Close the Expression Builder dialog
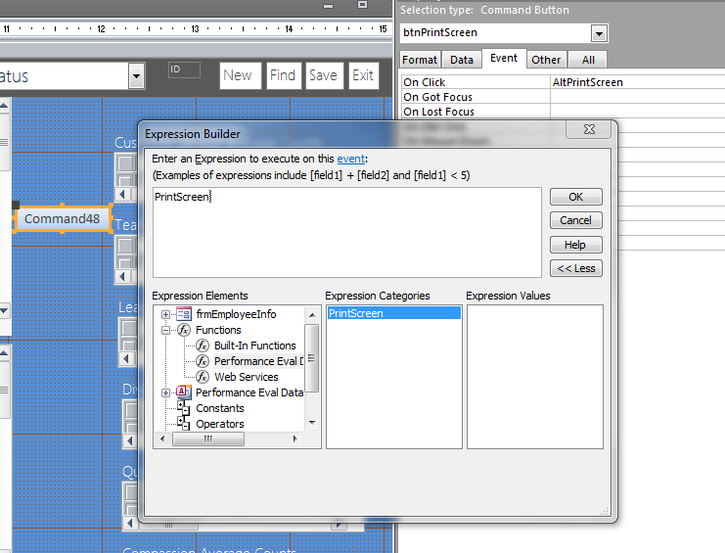725x553 pixels. click(x=589, y=129)
